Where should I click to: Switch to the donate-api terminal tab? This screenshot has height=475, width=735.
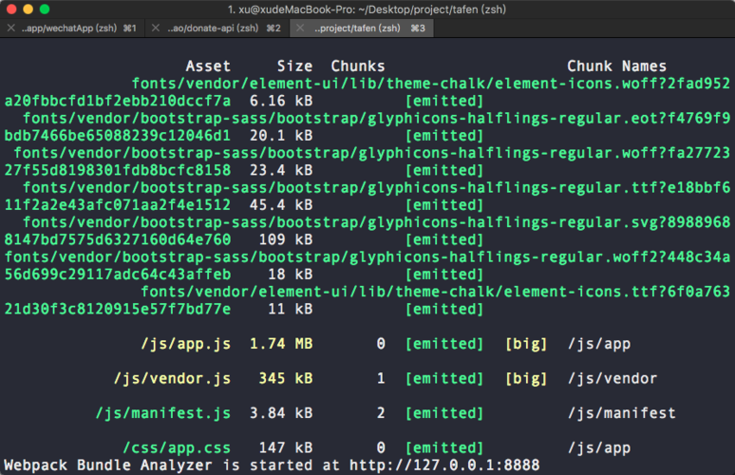pos(218,28)
